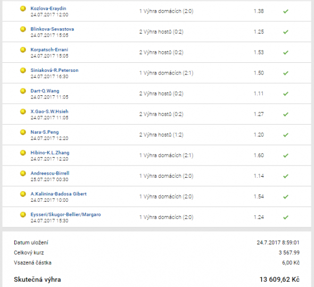The image size is (314, 287).
Task: Click the green checkmark in the Andreescu-Birrell row
Action: (x=286, y=176)
